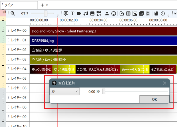Add an image item with picture icon

92,13
